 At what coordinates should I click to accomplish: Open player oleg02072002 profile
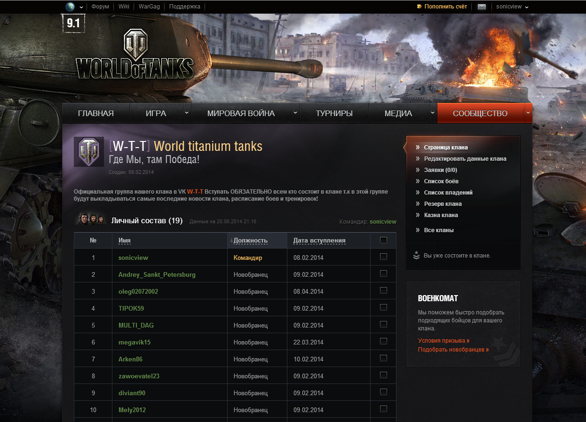(x=138, y=291)
